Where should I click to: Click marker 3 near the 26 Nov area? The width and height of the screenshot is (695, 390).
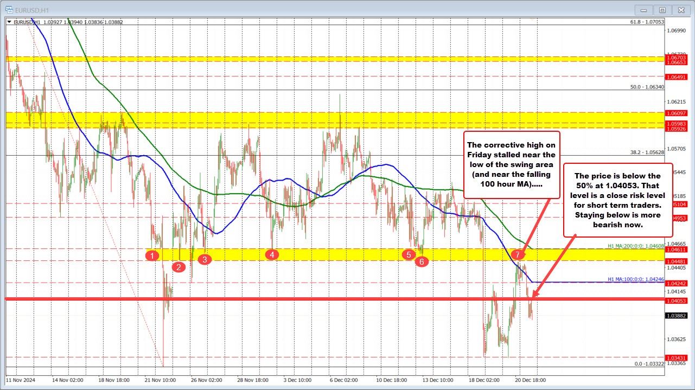tap(205, 260)
